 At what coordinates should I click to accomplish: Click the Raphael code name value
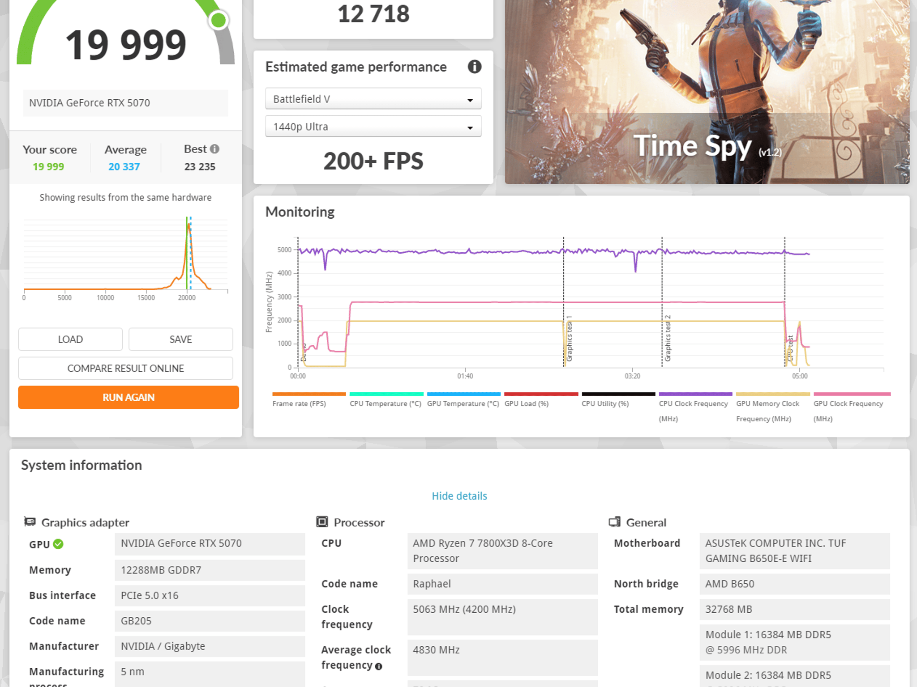pos(502,584)
